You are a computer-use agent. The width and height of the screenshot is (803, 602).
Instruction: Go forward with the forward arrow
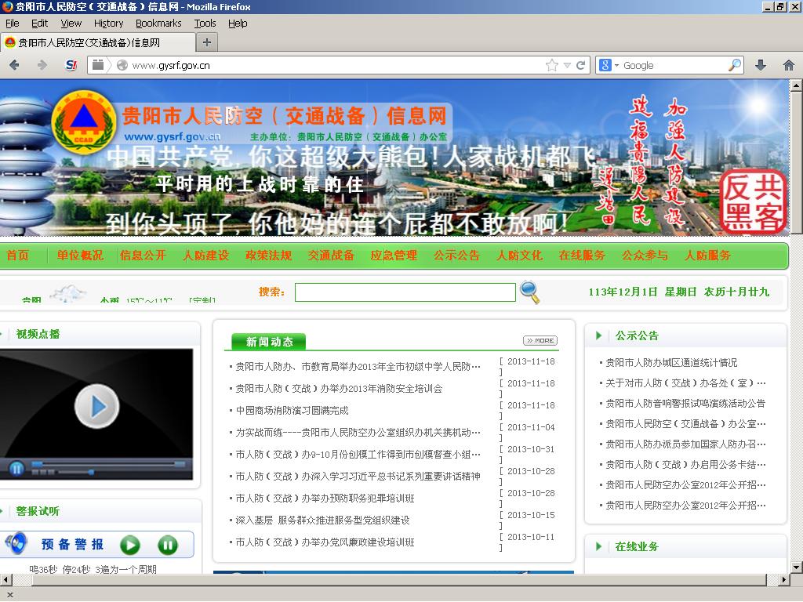click(x=42, y=65)
